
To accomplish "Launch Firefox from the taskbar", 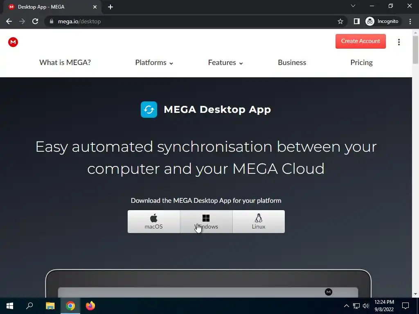I will point(90,306).
